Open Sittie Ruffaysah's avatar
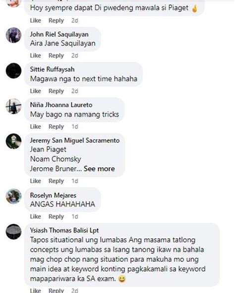Image resolution: width=235 pixels, height=293 pixels. coord(13,71)
